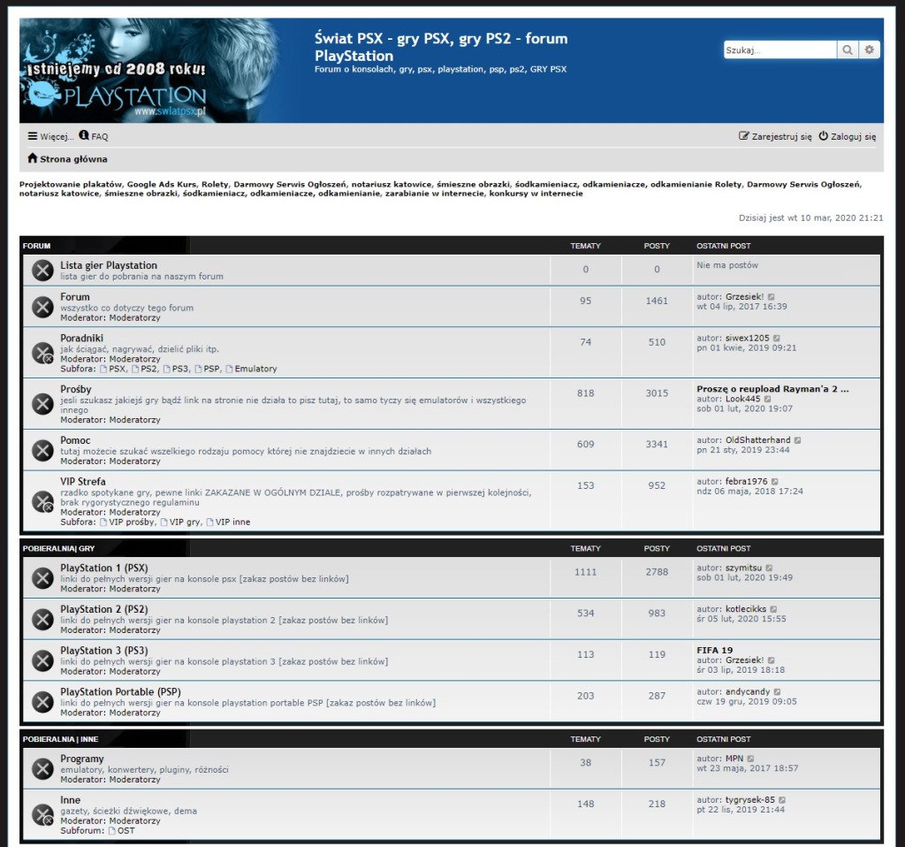Click status icon beside PlayStation 2 (PS2)
The height and width of the screenshot is (847, 905).
tap(42, 619)
